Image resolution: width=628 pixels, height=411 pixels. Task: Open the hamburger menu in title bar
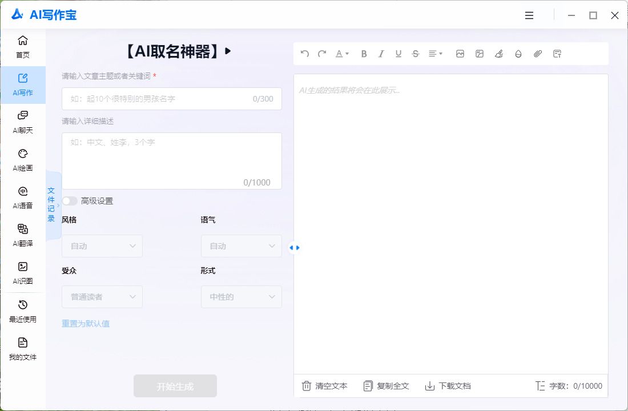[529, 15]
